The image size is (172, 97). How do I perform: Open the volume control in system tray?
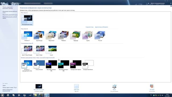(x=162, y=95)
